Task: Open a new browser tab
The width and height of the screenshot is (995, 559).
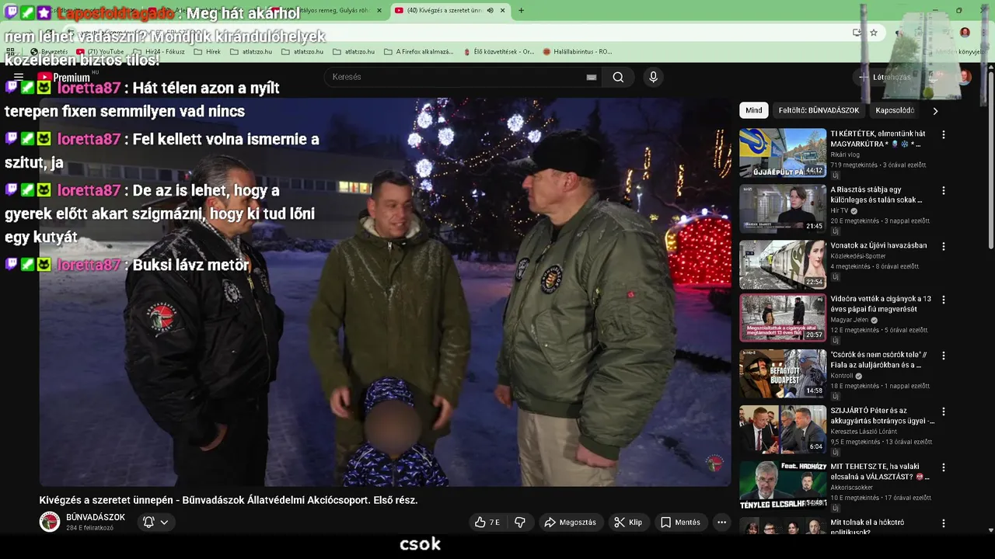Action: (x=521, y=10)
